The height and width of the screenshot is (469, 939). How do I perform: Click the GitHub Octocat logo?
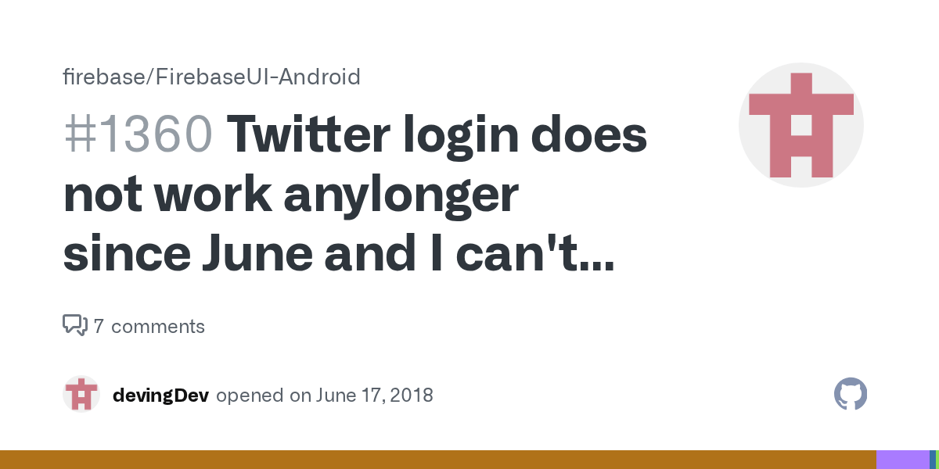click(851, 394)
